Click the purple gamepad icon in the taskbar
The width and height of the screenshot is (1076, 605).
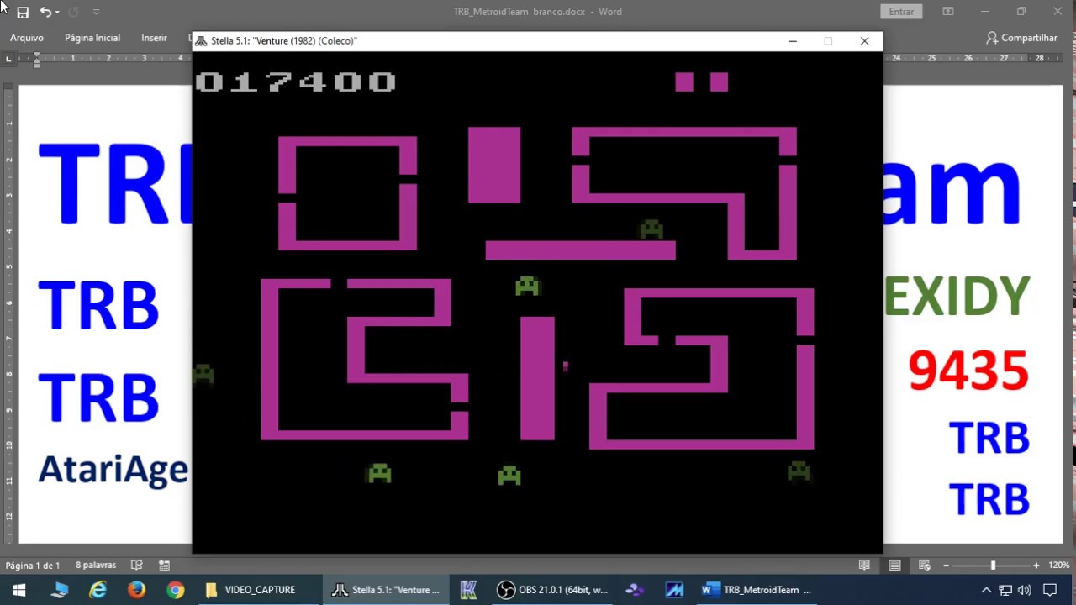(636, 590)
